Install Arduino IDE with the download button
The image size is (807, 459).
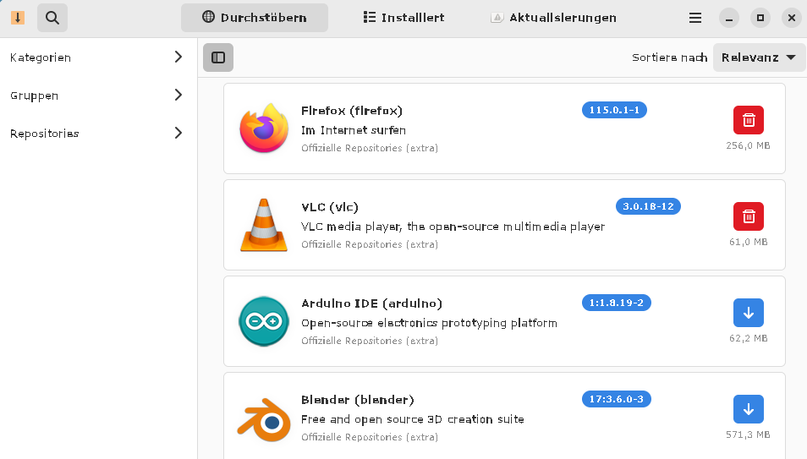pos(748,313)
